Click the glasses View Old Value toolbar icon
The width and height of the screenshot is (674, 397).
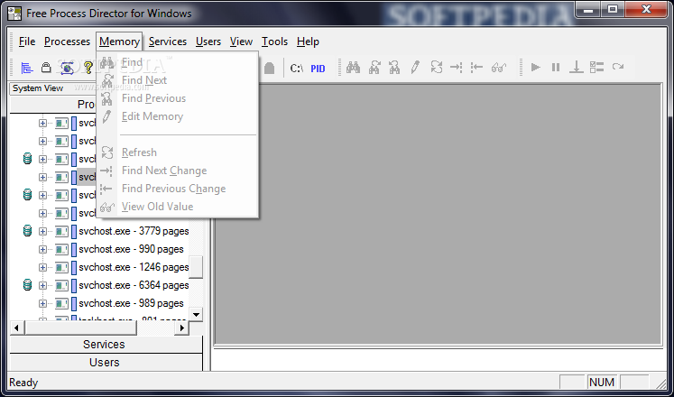(499, 68)
